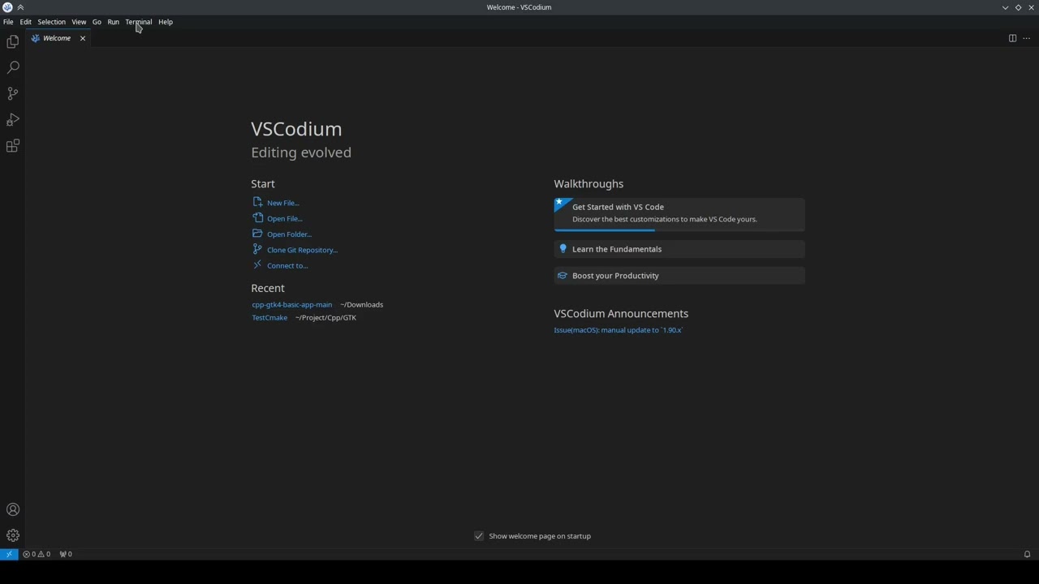The height and width of the screenshot is (584, 1039).
Task: Click the ports forwarded status indicator
Action: click(x=66, y=554)
